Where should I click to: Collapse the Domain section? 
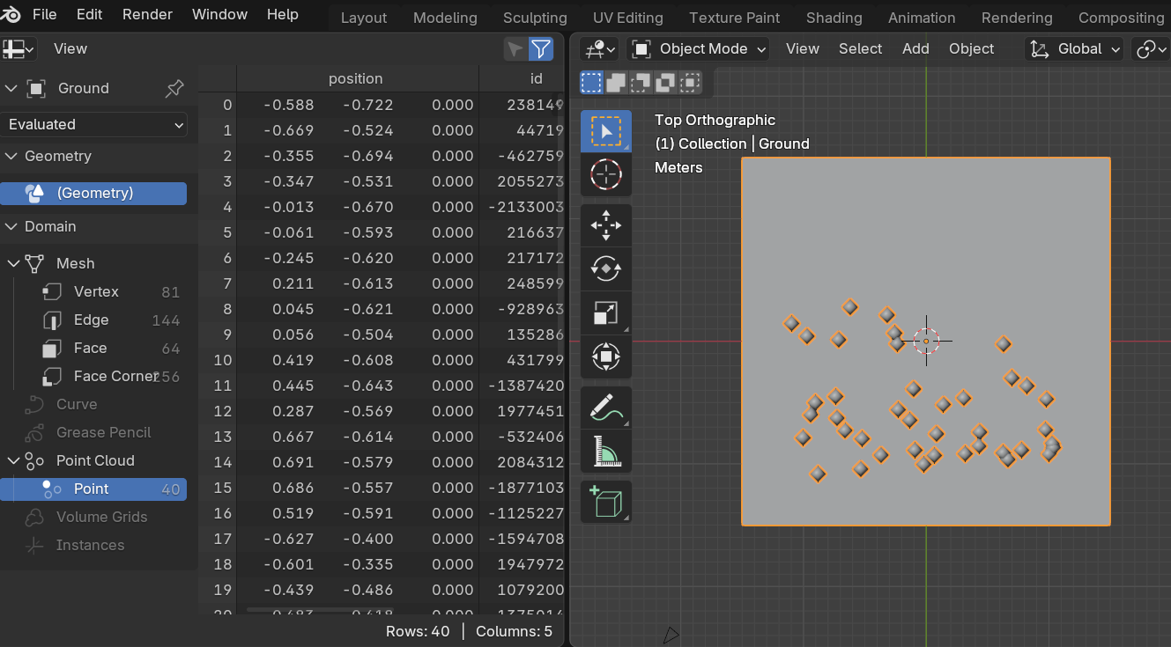tap(11, 226)
